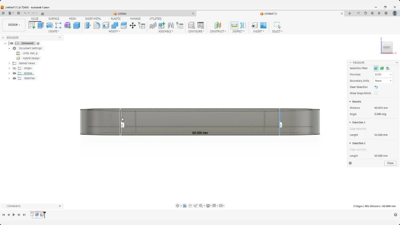Select the Orbit tool in the navigation bar

tap(178, 206)
